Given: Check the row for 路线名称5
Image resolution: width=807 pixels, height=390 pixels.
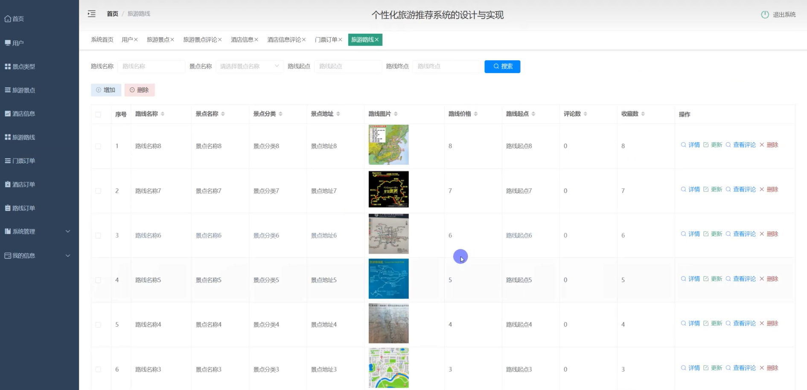Looking at the screenshot, I should coord(98,280).
